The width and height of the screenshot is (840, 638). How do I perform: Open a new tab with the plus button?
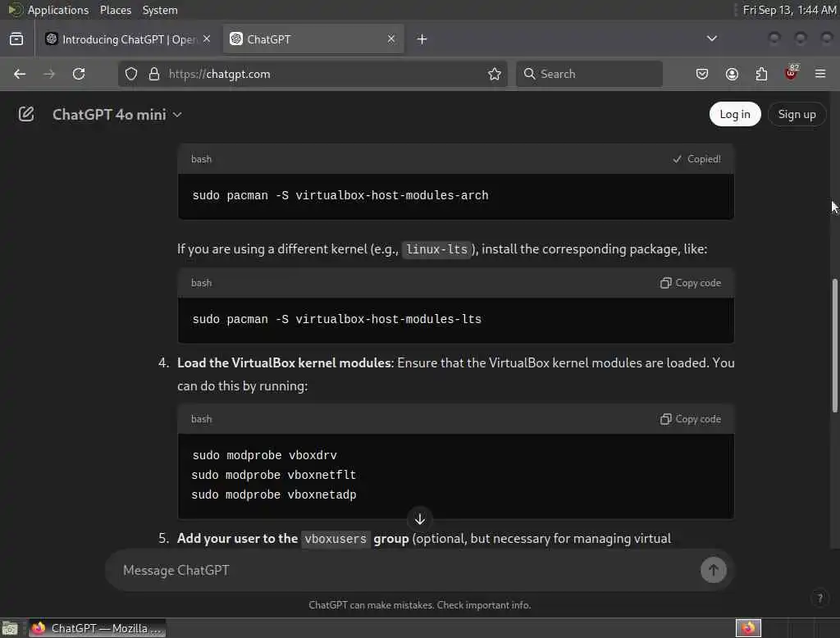pyautogui.click(x=422, y=39)
